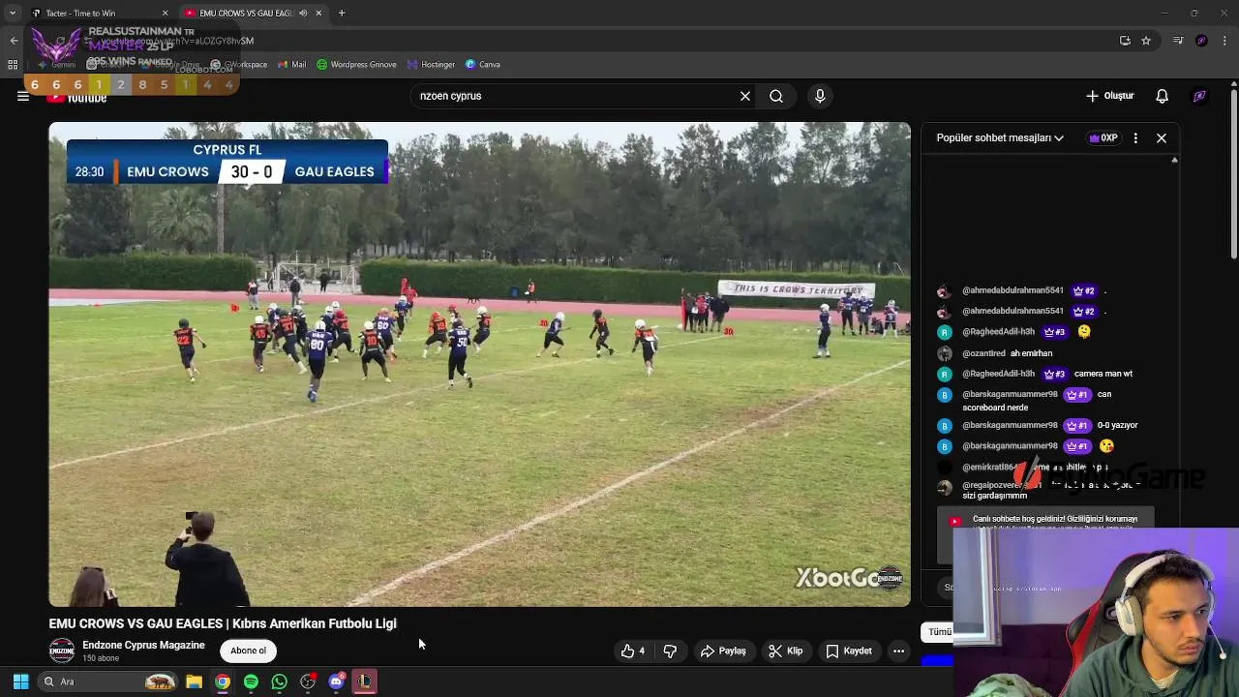Click the taskbar Ara search box
Viewport: 1239px width, 697px height.
click(x=108, y=682)
